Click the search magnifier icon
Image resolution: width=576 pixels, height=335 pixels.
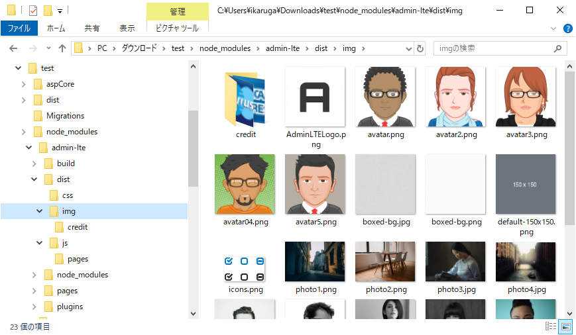click(557, 48)
